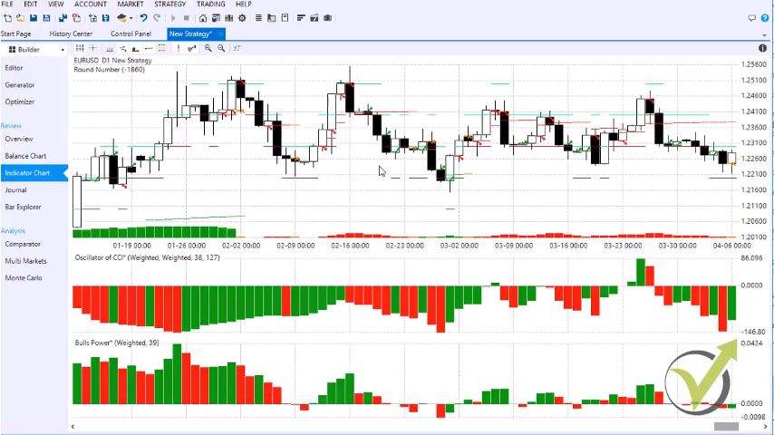Image resolution: width=774 pixels, height=435 pixels.
Task: Click the horizontal chart scrollbar thumb
Action: tap(726, 427)
